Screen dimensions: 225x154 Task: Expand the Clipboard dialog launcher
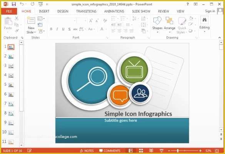pyautogui.click(x=22, y=38)
